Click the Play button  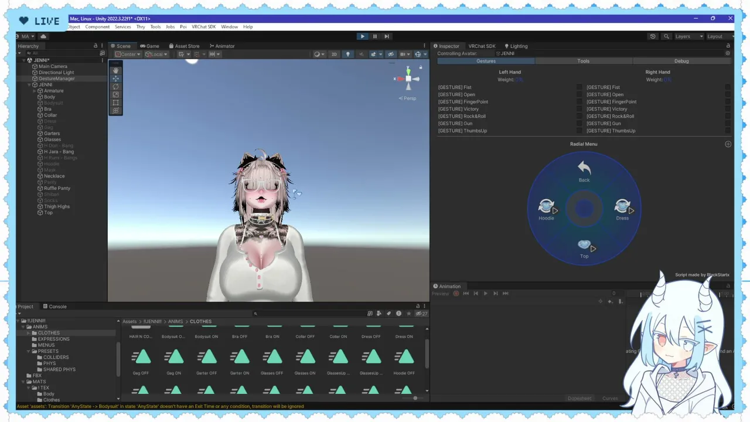pyautogui.click(x=362, y=36)
